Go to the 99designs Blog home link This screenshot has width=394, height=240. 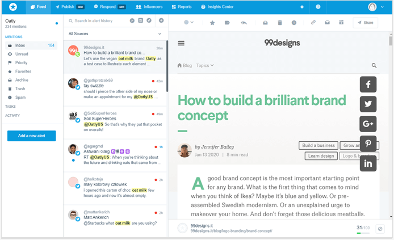click(185, 65)
